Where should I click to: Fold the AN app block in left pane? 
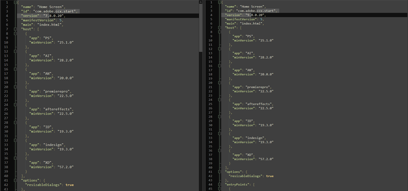(x=15, y=69)
